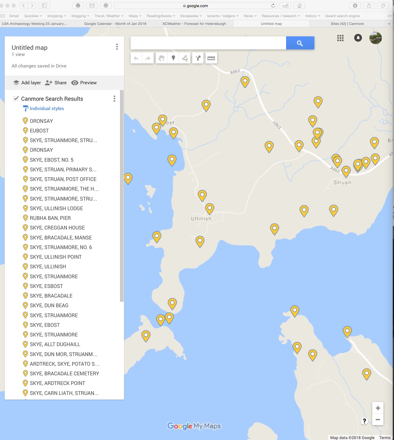Select EUBOST in the layer list
The image size is (394, 440).
coord(39,131)
